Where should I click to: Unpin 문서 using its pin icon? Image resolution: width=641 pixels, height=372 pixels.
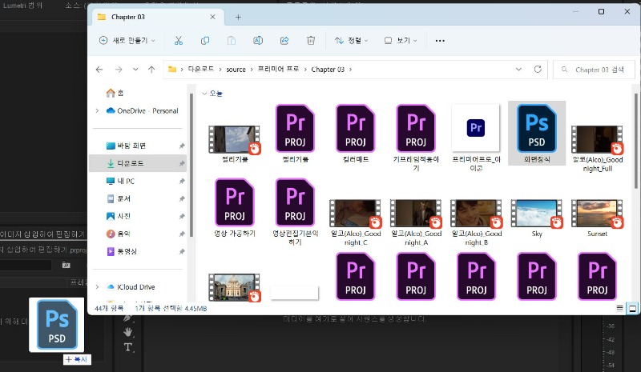pos(182,198)
